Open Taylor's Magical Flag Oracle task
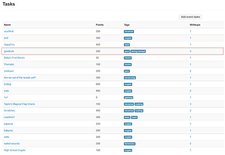This screenshot has height=155, width=225. coord(19,104)
